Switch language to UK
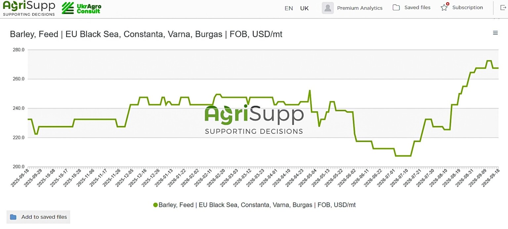508x229 pixels. tap(304, 8)
